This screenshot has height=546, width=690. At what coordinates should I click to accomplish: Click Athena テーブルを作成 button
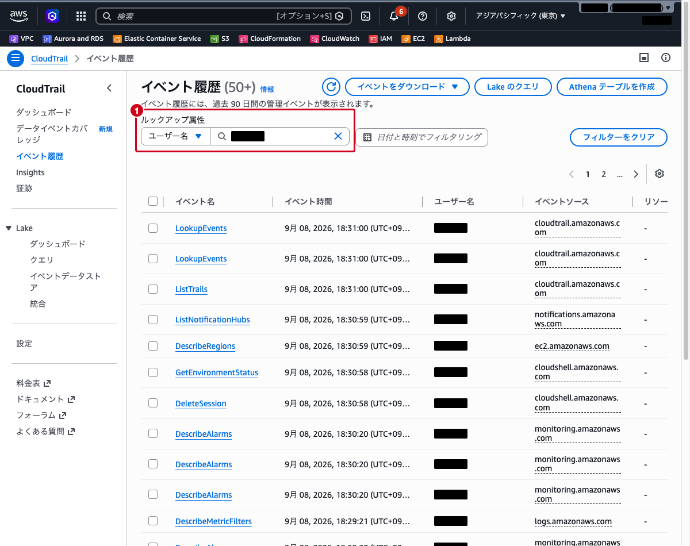[x=612, y=87]
